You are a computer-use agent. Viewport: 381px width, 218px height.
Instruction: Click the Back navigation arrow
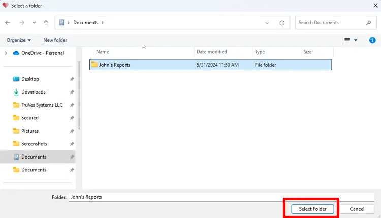[x=8, y=23]
